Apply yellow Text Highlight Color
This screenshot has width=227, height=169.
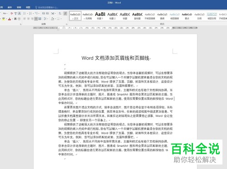pos(4,19)
